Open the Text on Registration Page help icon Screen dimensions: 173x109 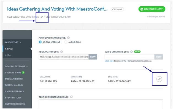(x=71, y=97)
